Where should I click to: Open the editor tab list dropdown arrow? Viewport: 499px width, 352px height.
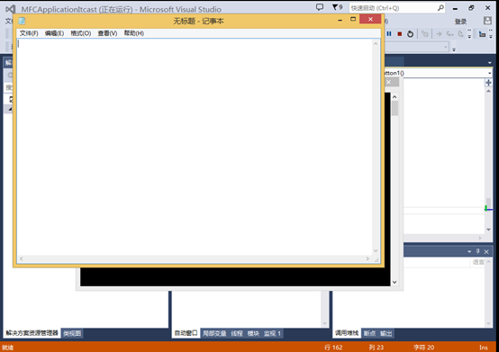coord(489,63)
